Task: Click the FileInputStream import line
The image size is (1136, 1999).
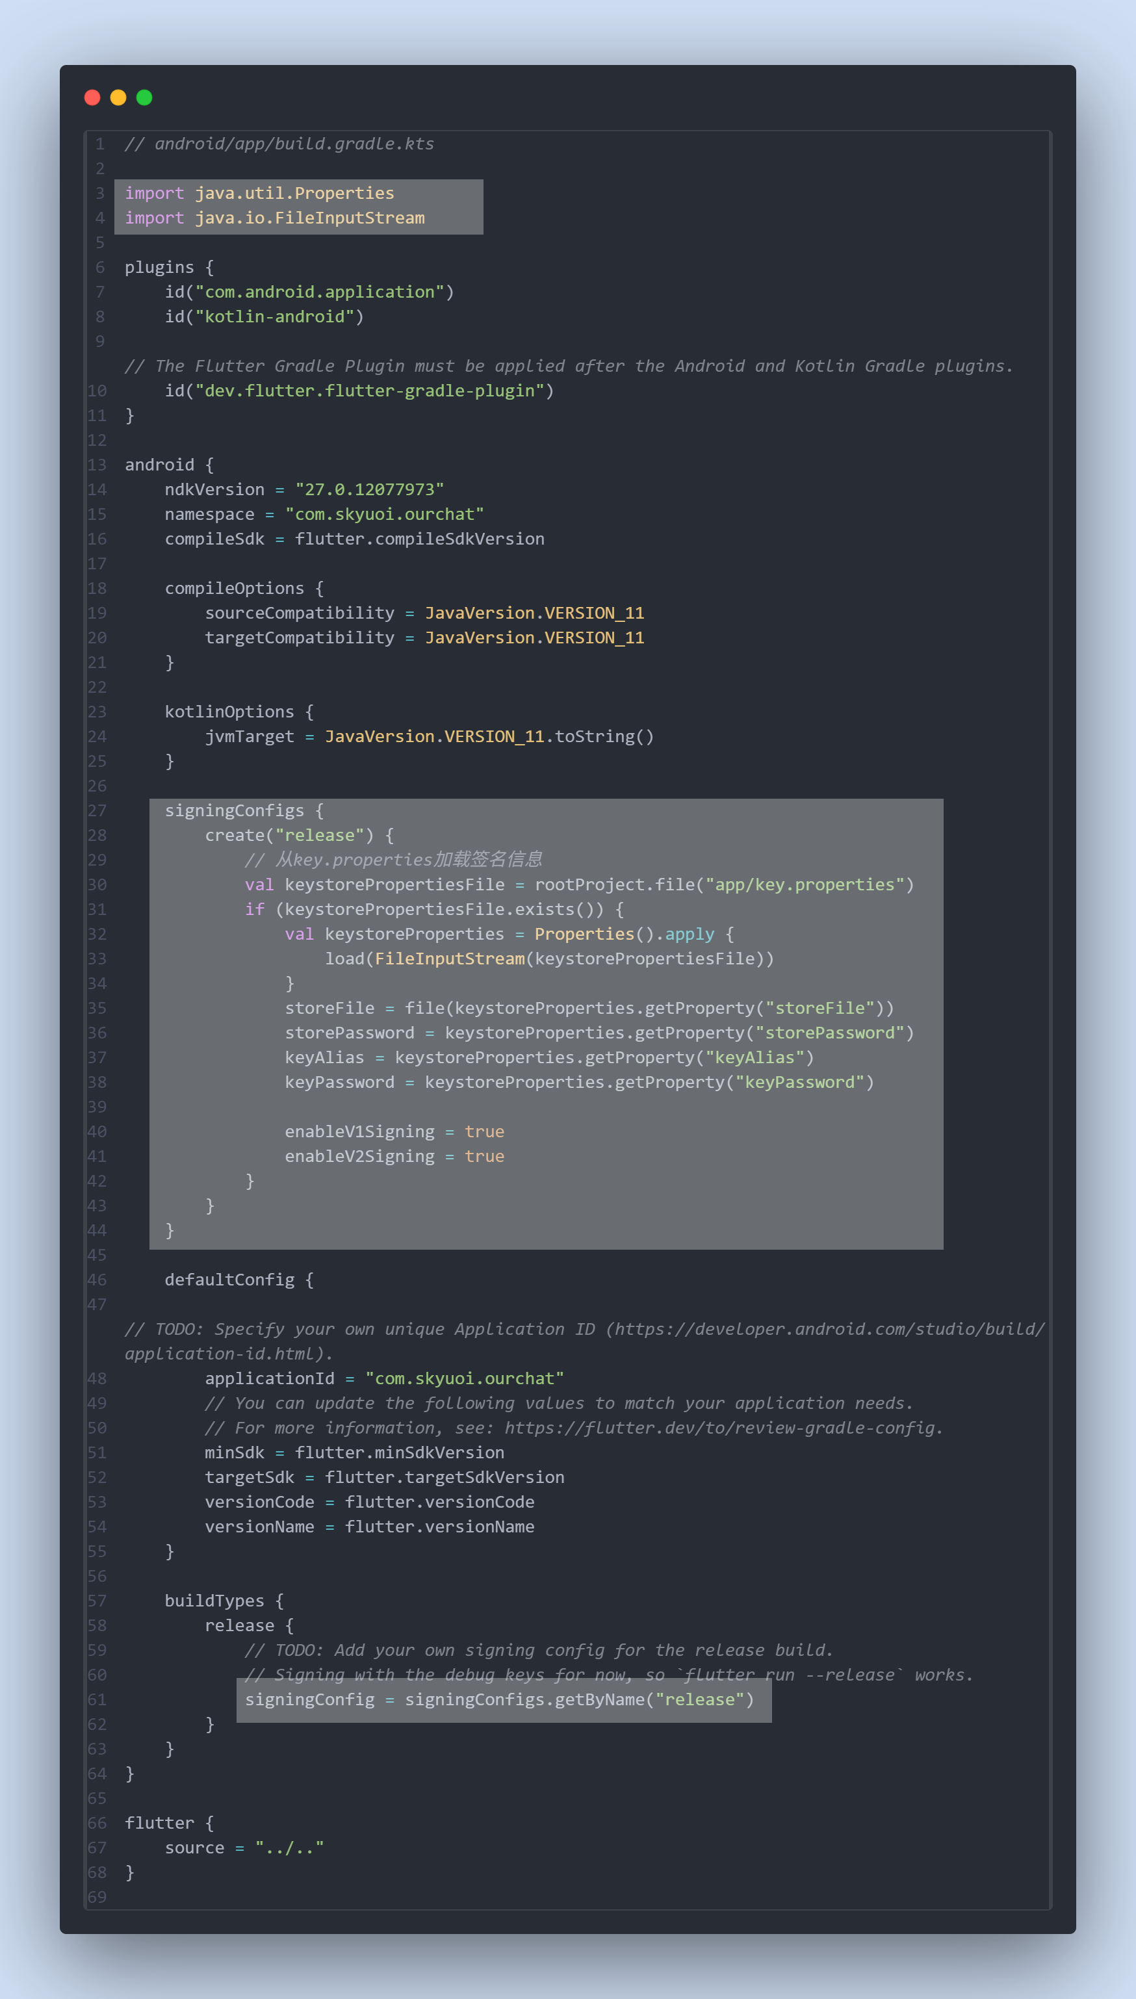Action: (x=274, y=218)
